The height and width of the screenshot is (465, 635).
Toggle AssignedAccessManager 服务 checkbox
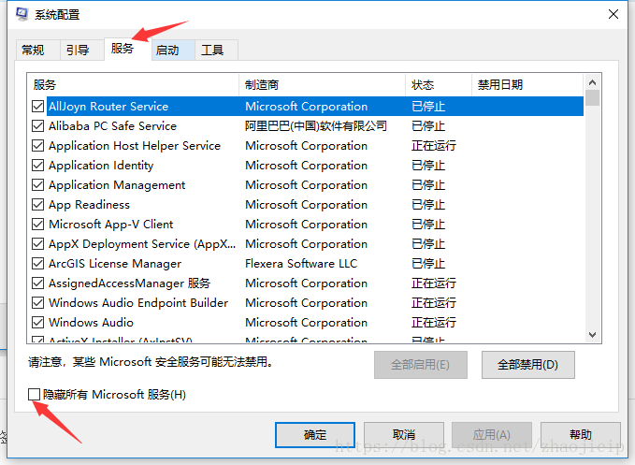(x=37, y=283)
